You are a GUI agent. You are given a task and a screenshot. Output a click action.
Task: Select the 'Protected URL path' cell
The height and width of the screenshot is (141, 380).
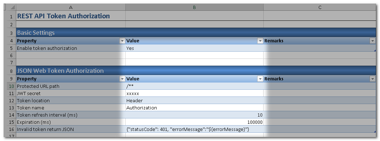click(x=71, y=86)
